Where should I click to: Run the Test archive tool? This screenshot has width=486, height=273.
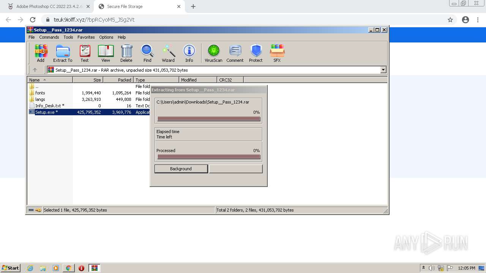(85, 53)
